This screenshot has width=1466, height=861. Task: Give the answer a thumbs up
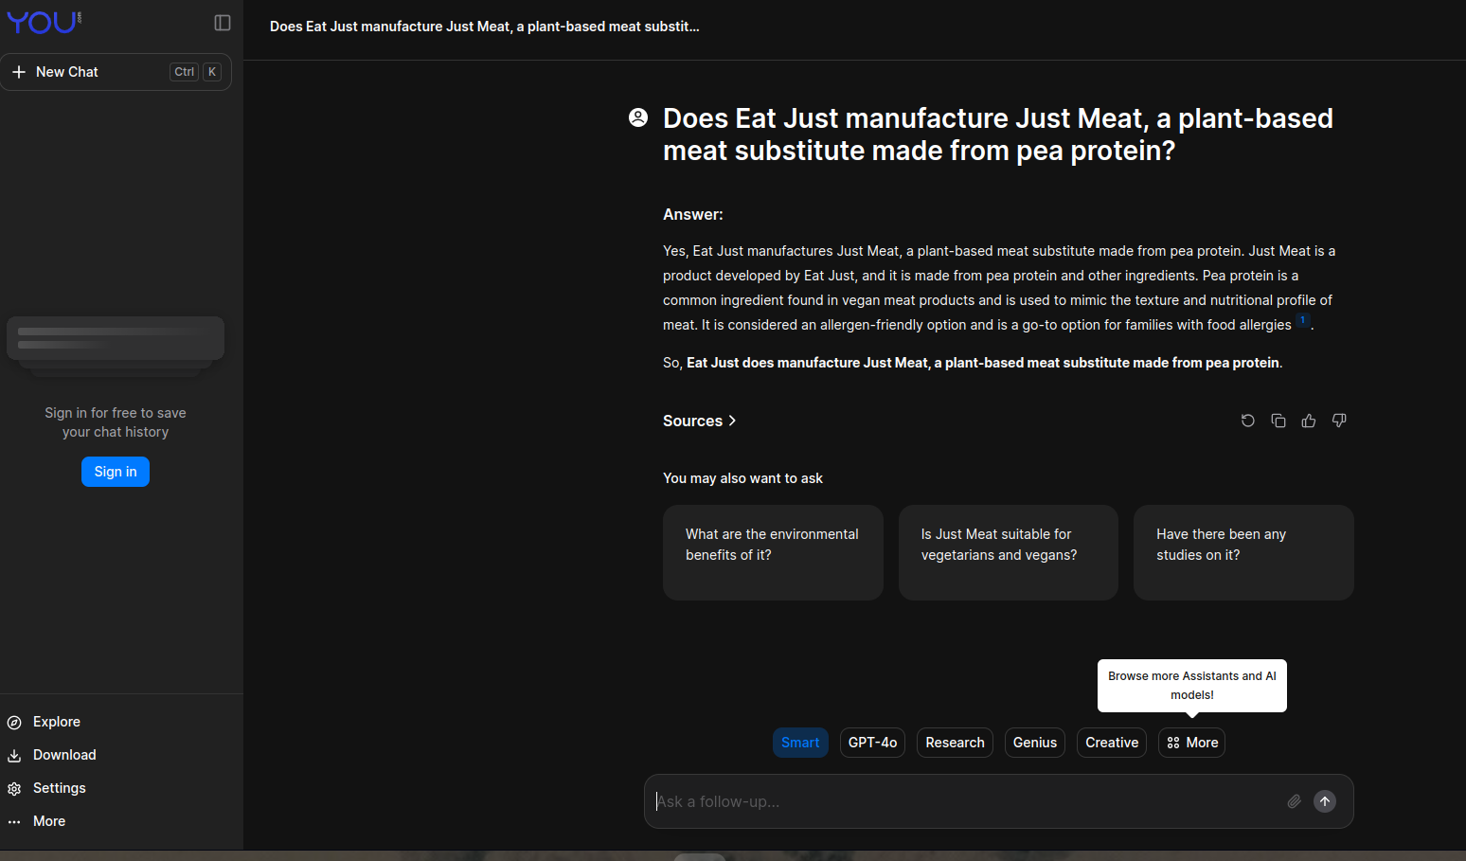1309,421
